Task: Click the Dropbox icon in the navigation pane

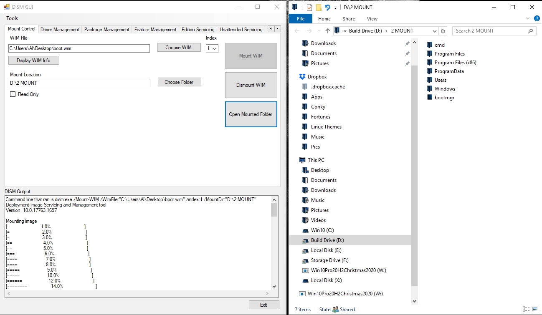Action: coord(303,77)
